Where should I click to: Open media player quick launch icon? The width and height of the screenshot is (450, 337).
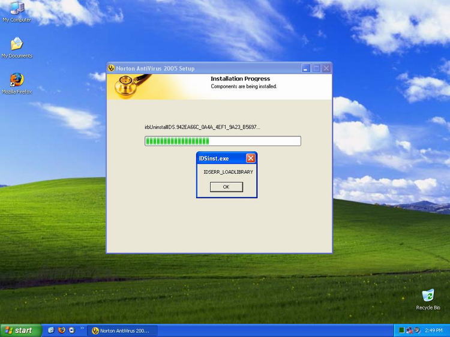coord(71,330)
